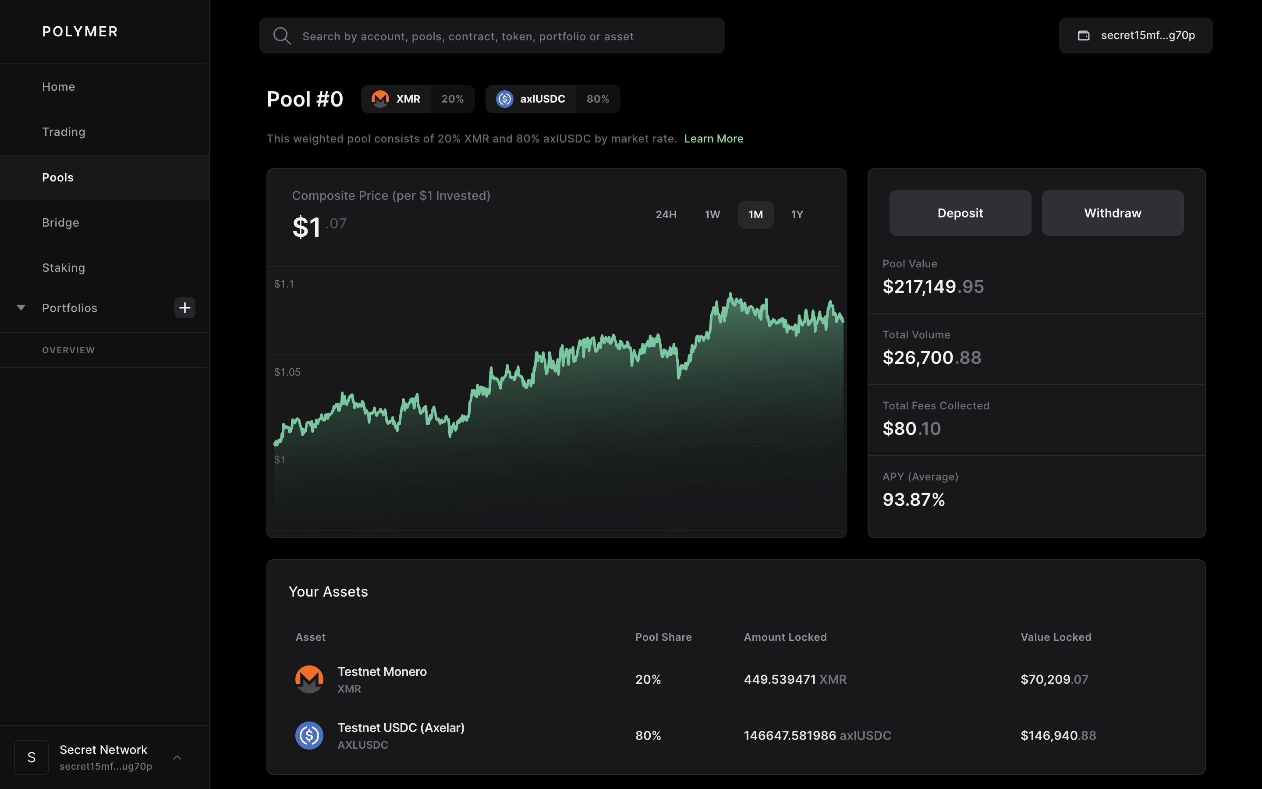1262x789 pixels.
Task: Open the Bridge section in sidebar
Action: (x=60, y=222)
